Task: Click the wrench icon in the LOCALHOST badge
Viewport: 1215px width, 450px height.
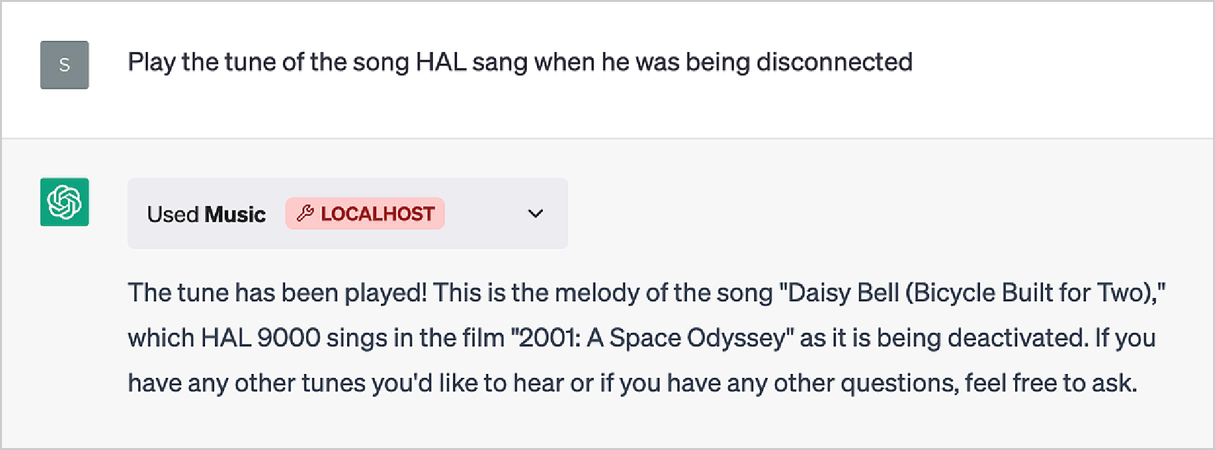Action: (305, 213)
